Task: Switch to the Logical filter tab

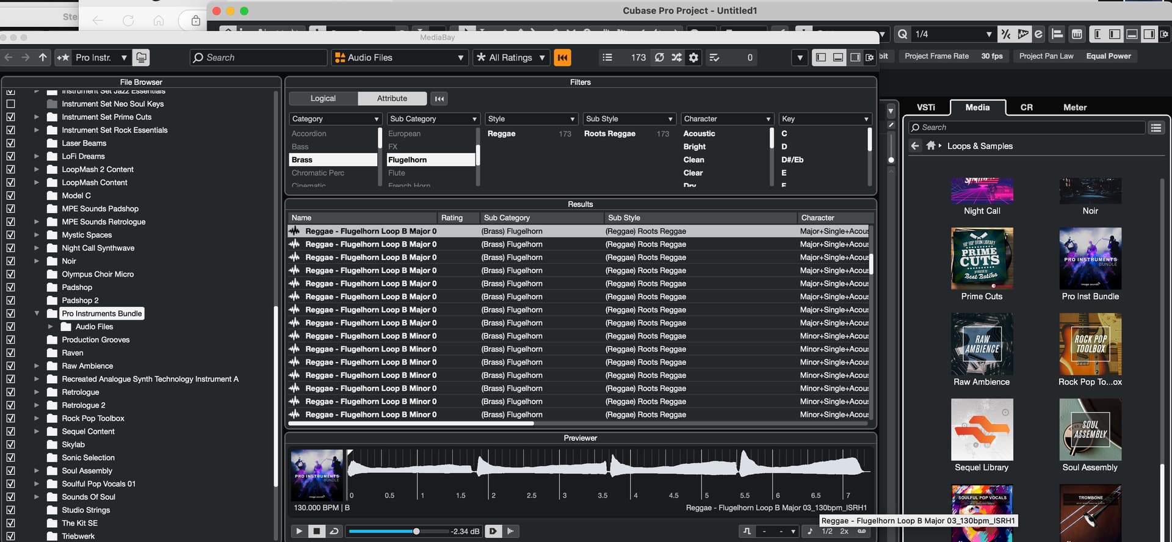Action: tap(323, 98)
